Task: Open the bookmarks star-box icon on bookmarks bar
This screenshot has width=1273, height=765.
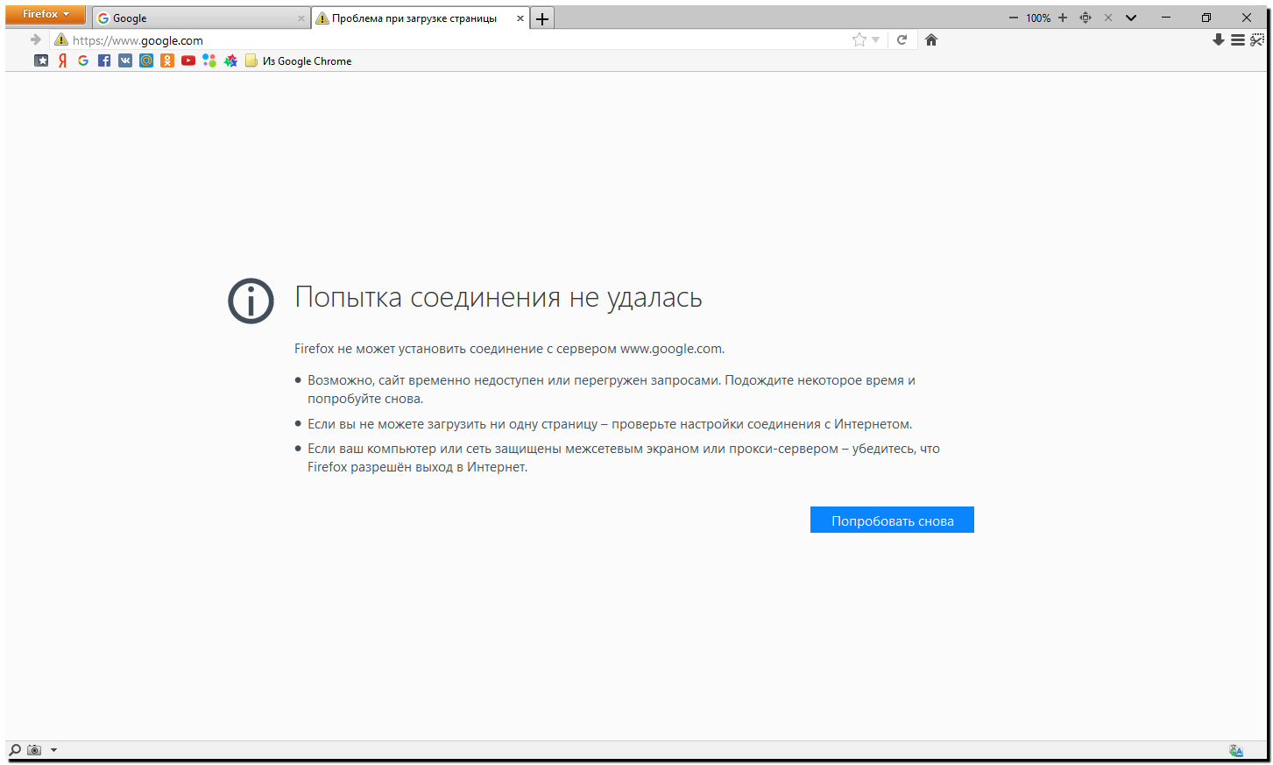Action: click(x=41, y=60)
